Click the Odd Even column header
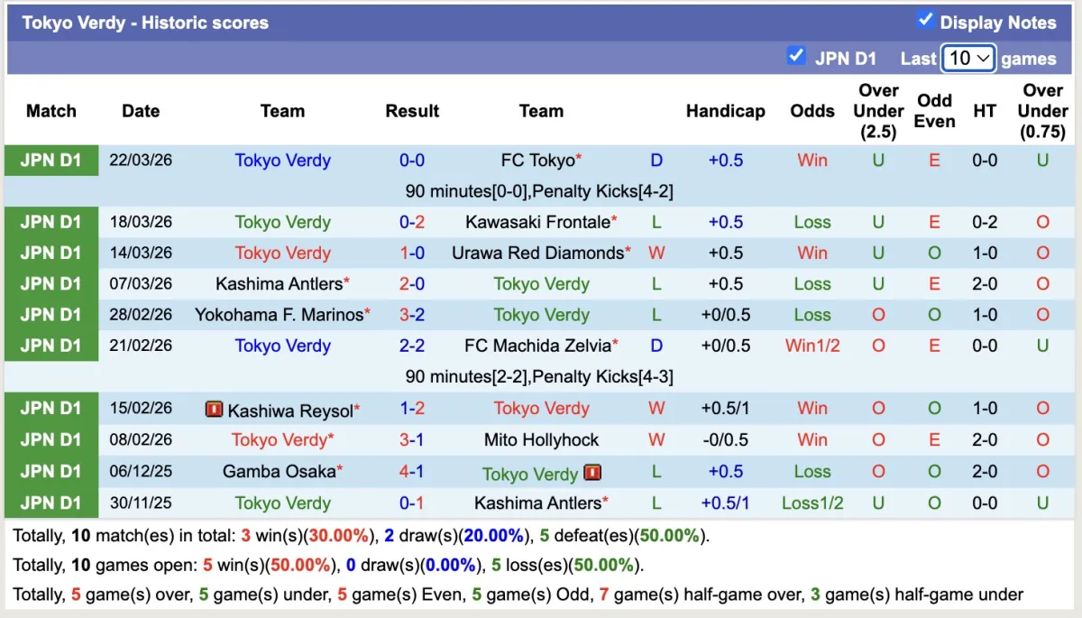This screenshot has width=1082, height=618. (x=934, y=111)
